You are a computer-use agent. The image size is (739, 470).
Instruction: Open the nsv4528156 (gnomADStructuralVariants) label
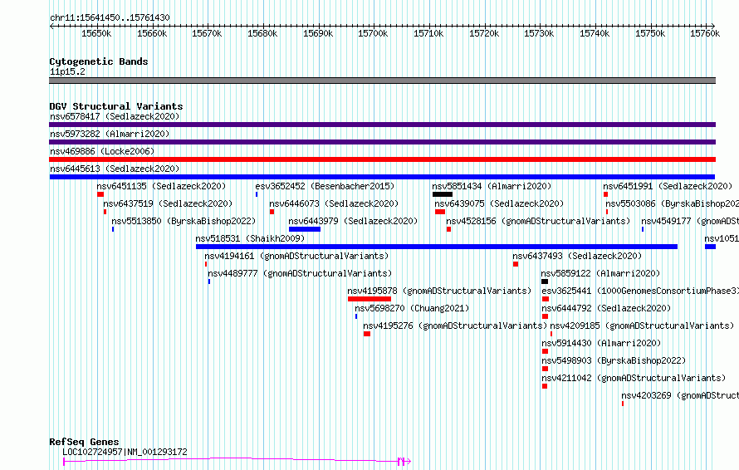[538, 221]
